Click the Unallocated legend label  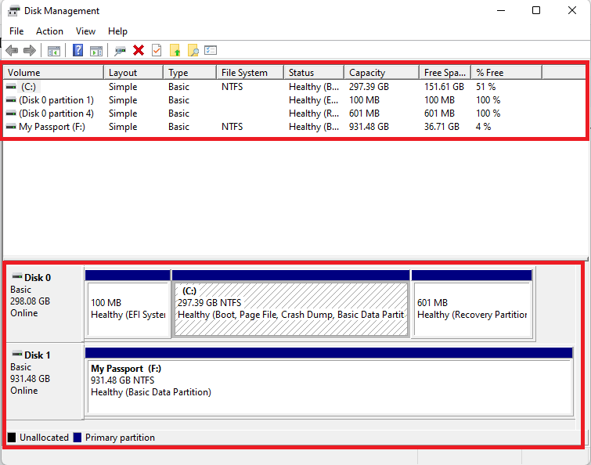pos(44,437)
